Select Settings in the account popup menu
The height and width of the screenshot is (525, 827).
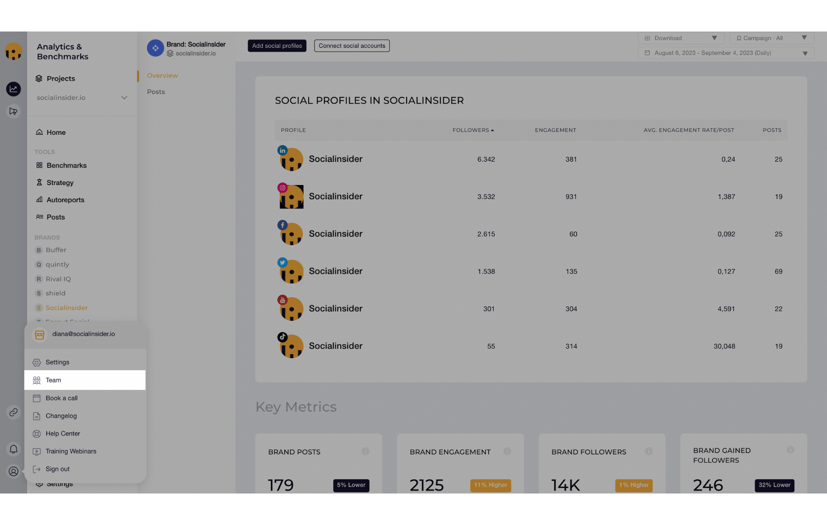point(85,362)
